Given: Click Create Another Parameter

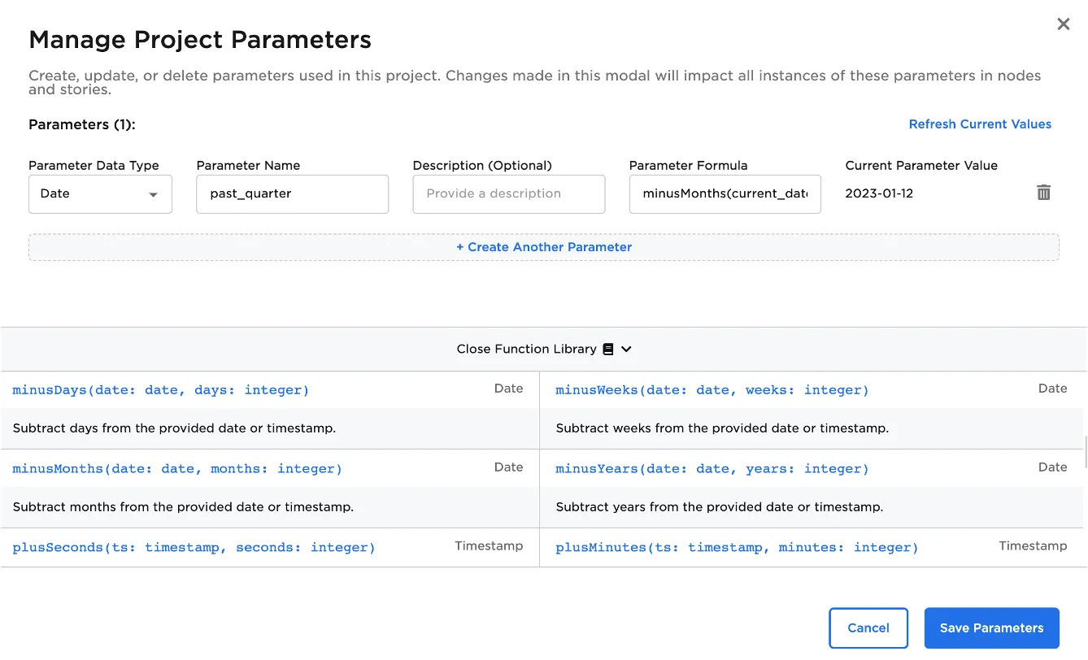Looking at the screenshot, I should (x=543, y=247).
